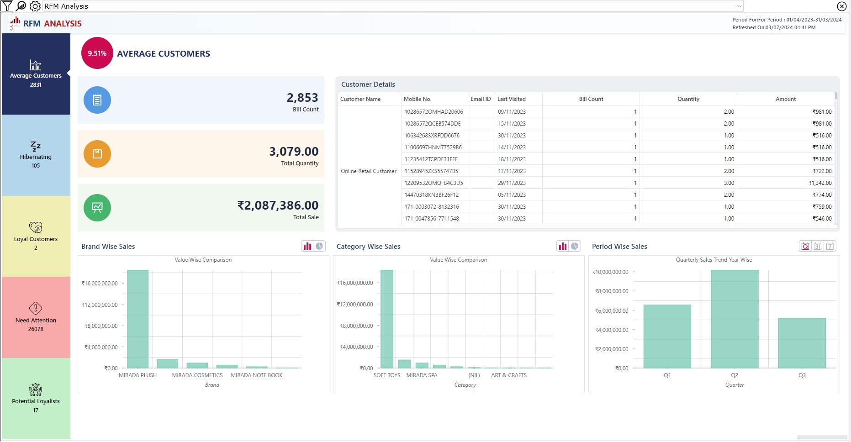Open the settings gear icon
Viewport: 851px width, 442px height.
[35, 6]
